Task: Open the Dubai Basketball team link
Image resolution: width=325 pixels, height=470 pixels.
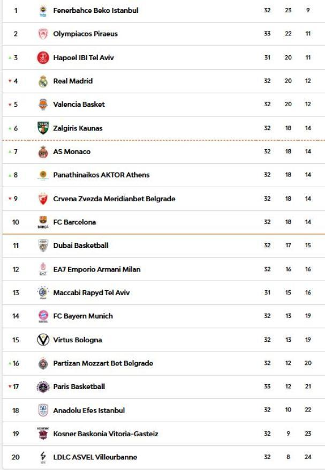Action: coord(81,246)
